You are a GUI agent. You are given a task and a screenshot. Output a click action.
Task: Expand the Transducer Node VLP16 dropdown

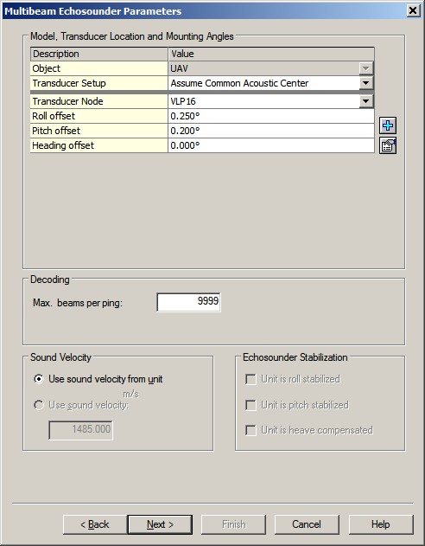pyautogui.click(x=366, y=101)
